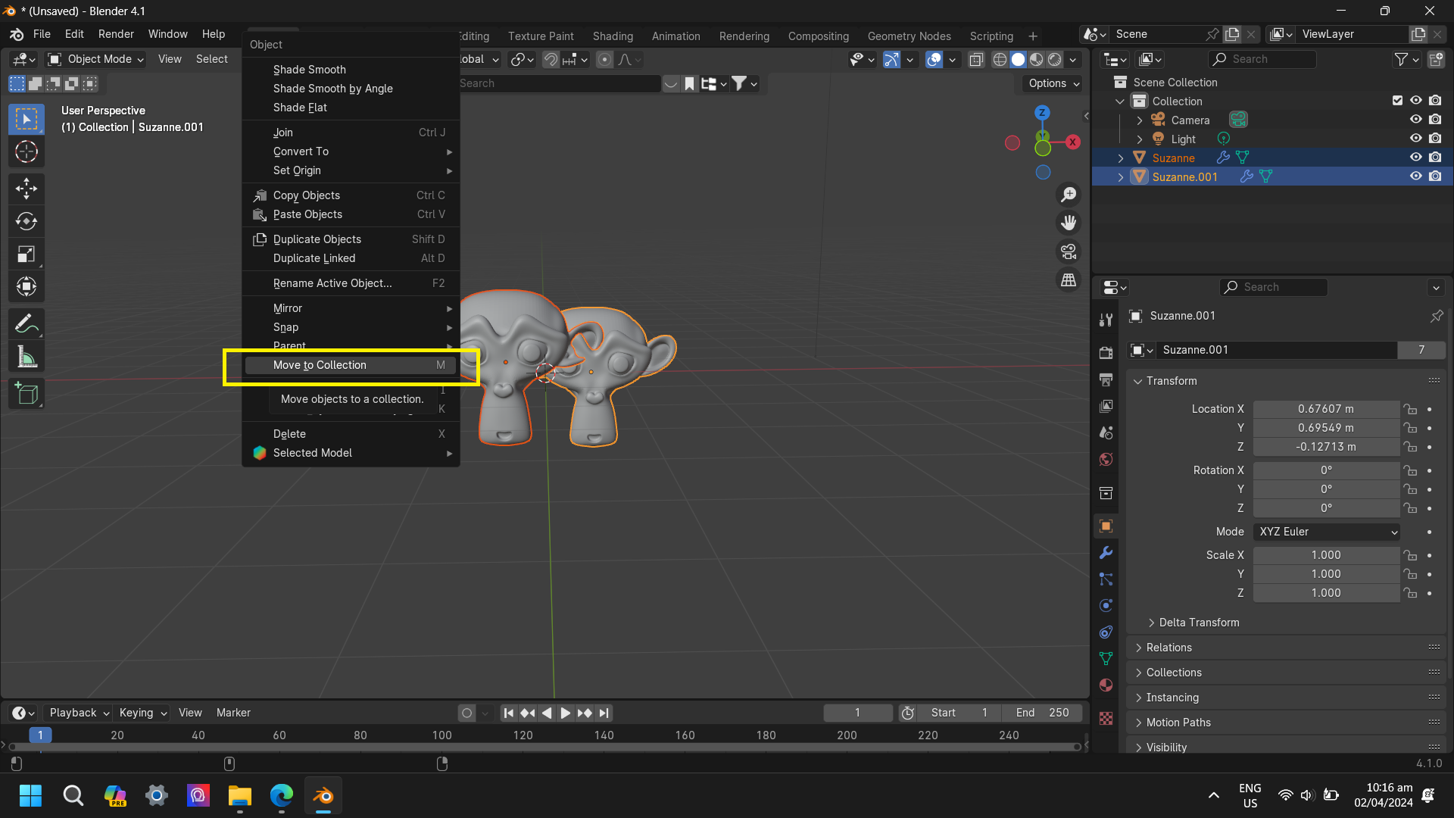Screen dimensions: 1454x818
Task: Select the Add Cube tool
Action: coord(27,394)
